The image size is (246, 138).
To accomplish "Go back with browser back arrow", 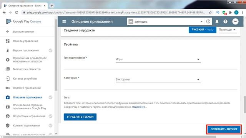I will 4,13.
